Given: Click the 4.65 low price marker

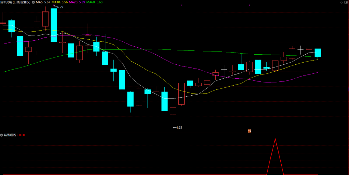Looking at the screenshot, I should click(x=178, y=128).
